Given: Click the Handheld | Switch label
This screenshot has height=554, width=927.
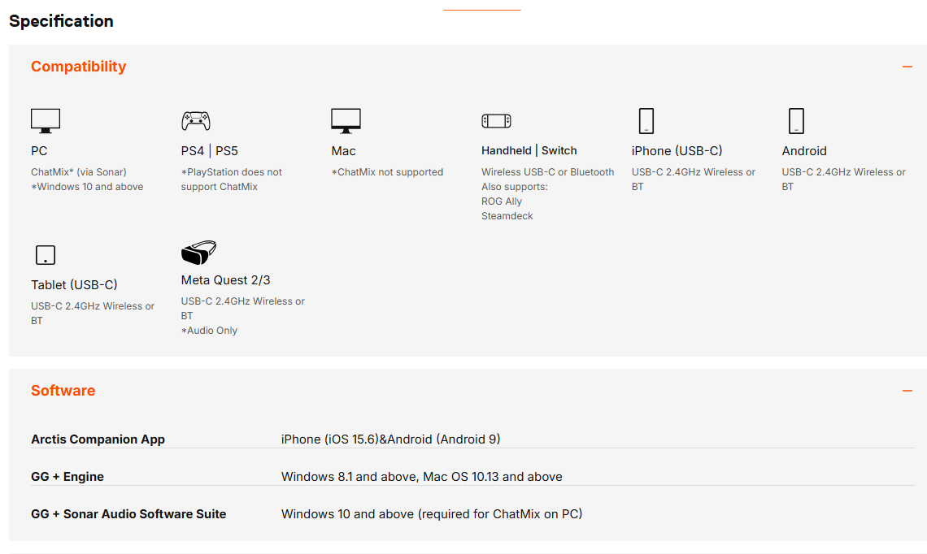Looking at the screenshot, I should 529,150.
